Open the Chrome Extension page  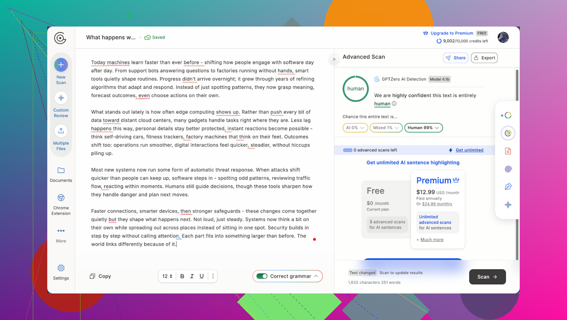61,198
